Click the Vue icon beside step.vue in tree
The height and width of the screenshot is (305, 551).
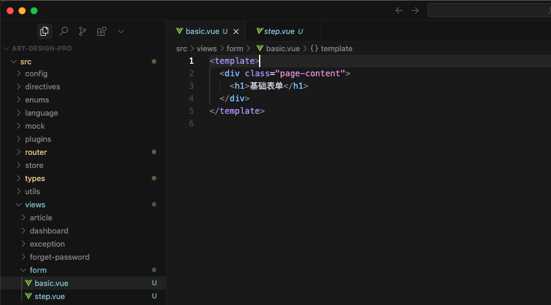(29, 296)
